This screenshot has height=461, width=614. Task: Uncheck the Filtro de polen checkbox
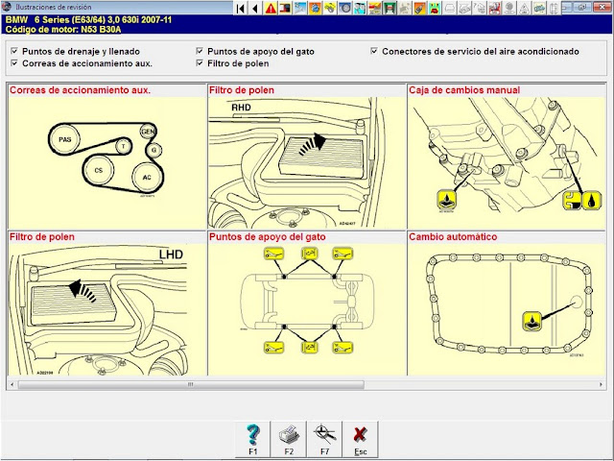click(200, 62)
